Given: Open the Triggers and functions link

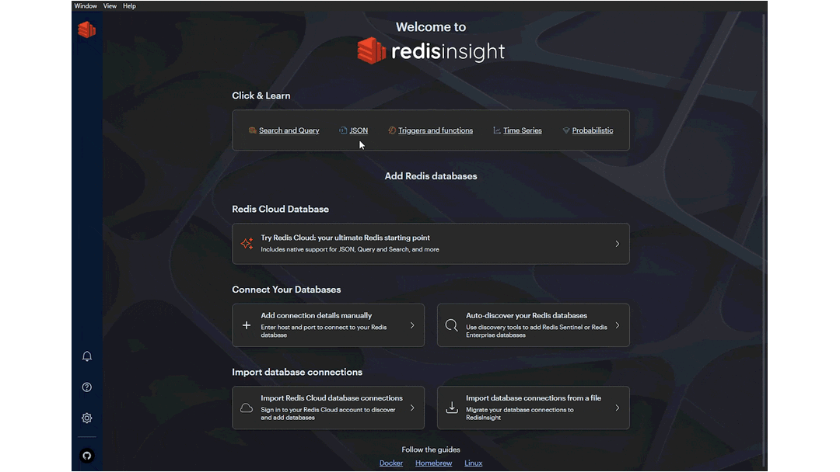Looking at the screenshot, I should click(x=435, y=130).
